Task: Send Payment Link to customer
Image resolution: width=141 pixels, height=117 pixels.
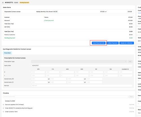Action: tap(99, 43)
